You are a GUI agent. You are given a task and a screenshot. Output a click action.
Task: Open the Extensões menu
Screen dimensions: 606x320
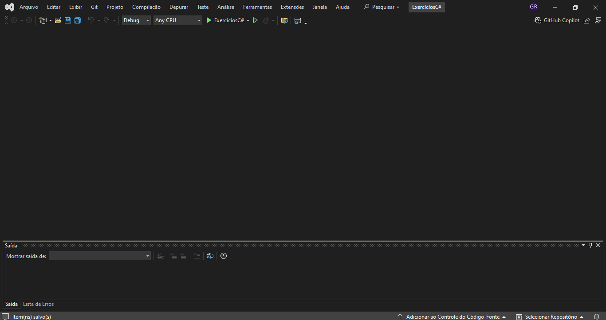pyautogui.click(x=292, y=7)
